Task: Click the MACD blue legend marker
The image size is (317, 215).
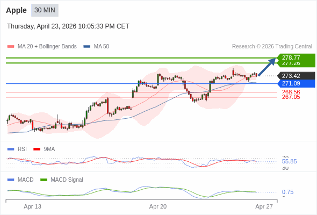Action: point(11,180)
